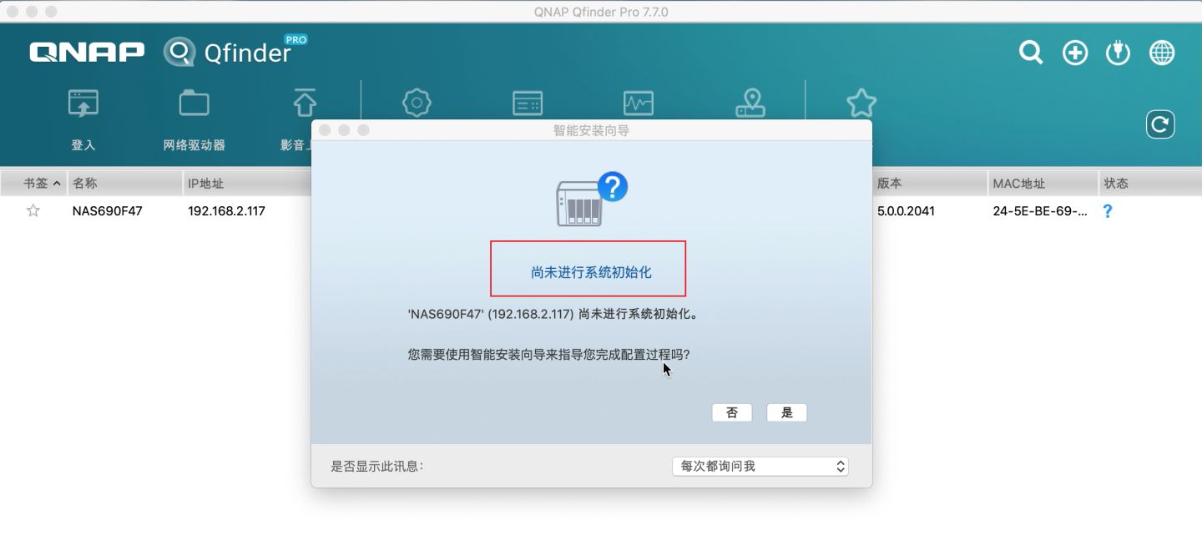Click the add device plus icon
Screen dimensions: 1202x556
click(1075, 52)
